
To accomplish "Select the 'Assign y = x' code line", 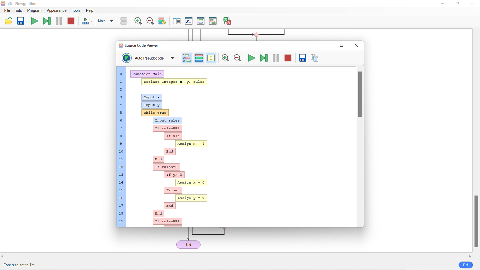I will [x=191, y=198].
